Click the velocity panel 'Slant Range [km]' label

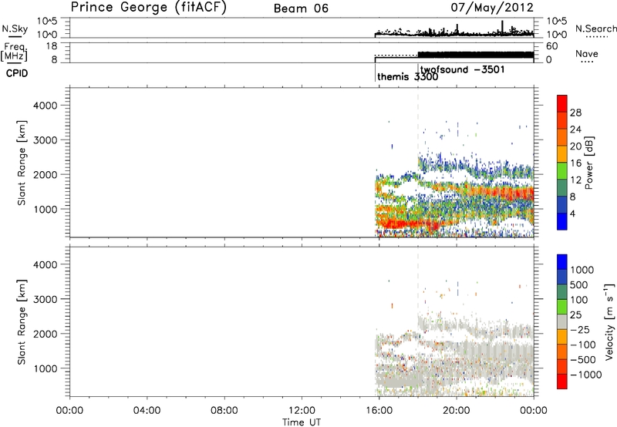click(x=22, y=322)
